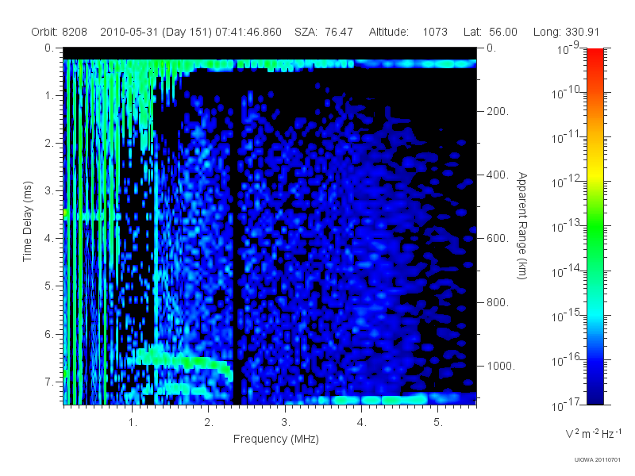Viewport: 635px width, 476px height.
Task: Click the '3.' tick on frequency axis
Action: (x=286, y=423)
